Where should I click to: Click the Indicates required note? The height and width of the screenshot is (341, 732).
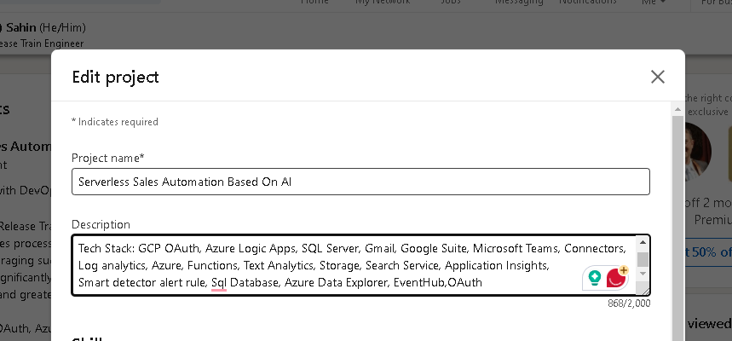point(115,122)
